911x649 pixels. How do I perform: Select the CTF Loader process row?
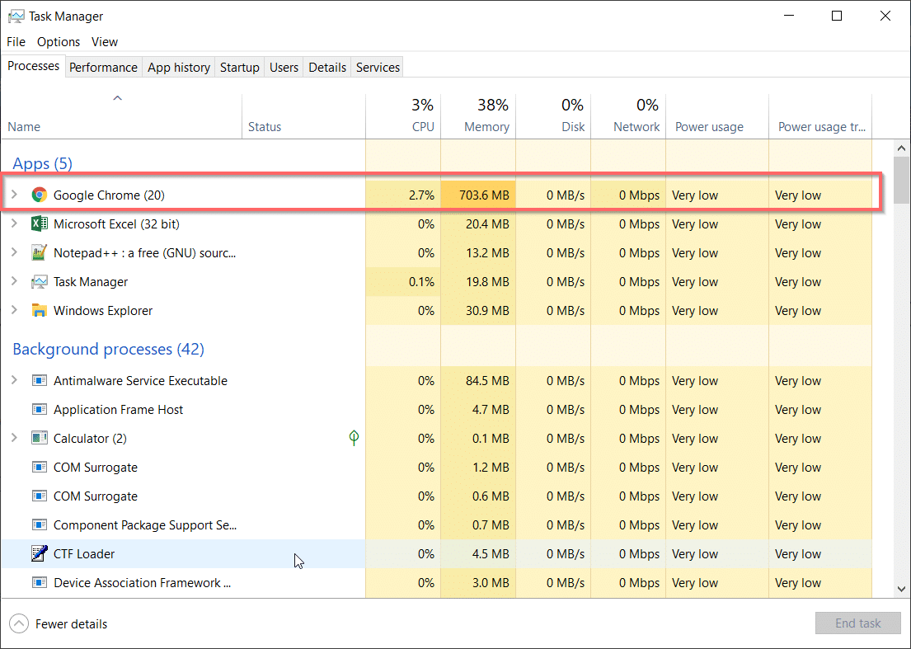[436, 553]
